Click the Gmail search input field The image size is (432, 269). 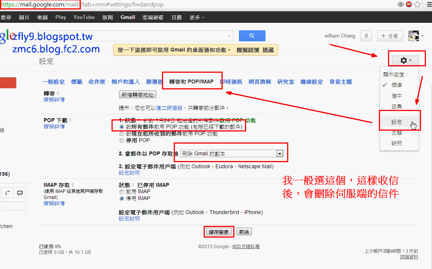(136, 36)
